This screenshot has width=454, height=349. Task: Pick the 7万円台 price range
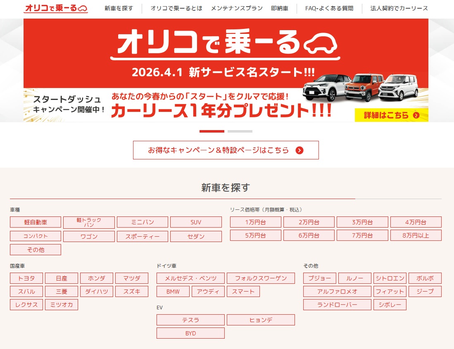[x=363, y=235]
